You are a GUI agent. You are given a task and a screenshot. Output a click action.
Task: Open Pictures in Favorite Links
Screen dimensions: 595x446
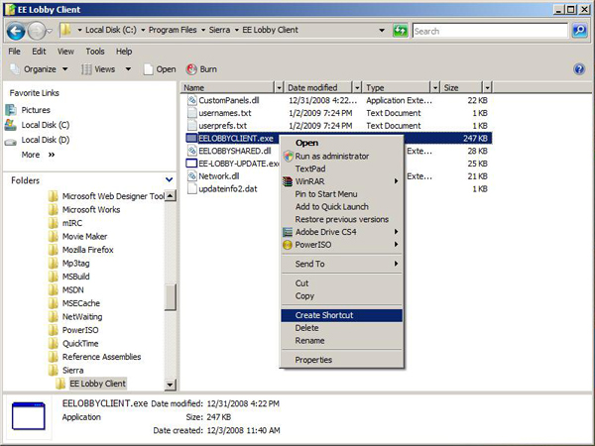(x=35, y=110)
